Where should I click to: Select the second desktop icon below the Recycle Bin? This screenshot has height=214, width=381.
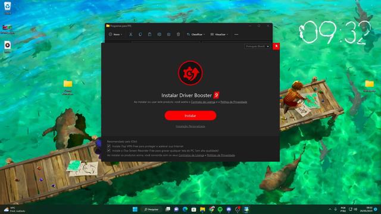(x=7, y=29)
